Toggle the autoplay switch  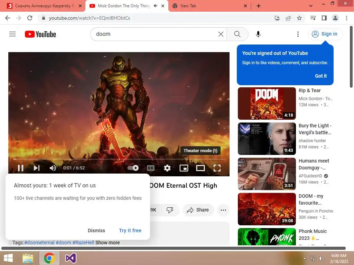[x=133, y=168]
